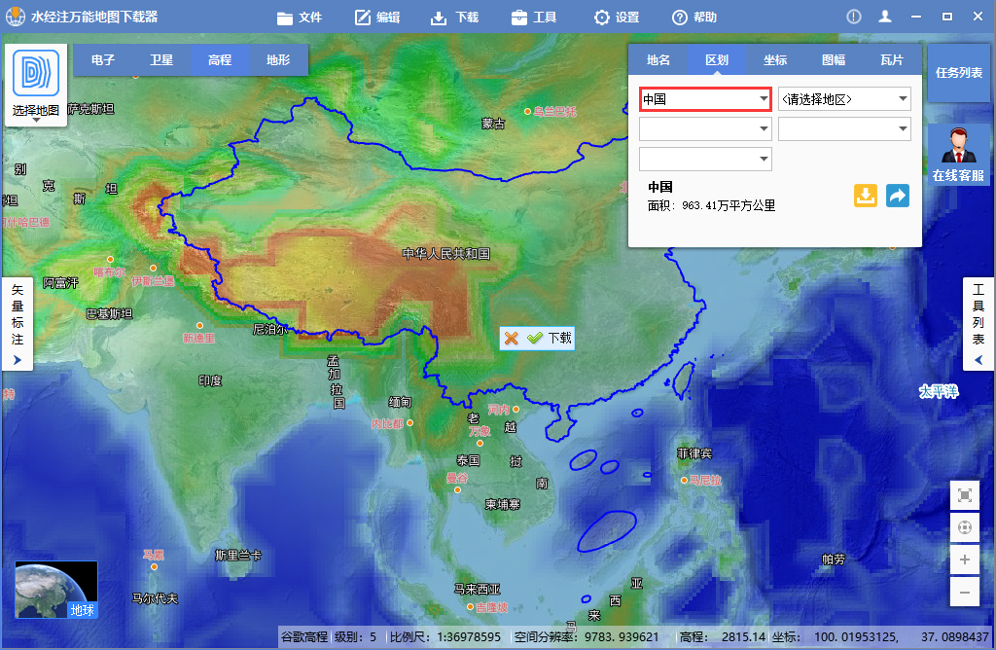
Task: Expand the 矢量标注 sidebar arrow
Action: click(x=17, y=362)
